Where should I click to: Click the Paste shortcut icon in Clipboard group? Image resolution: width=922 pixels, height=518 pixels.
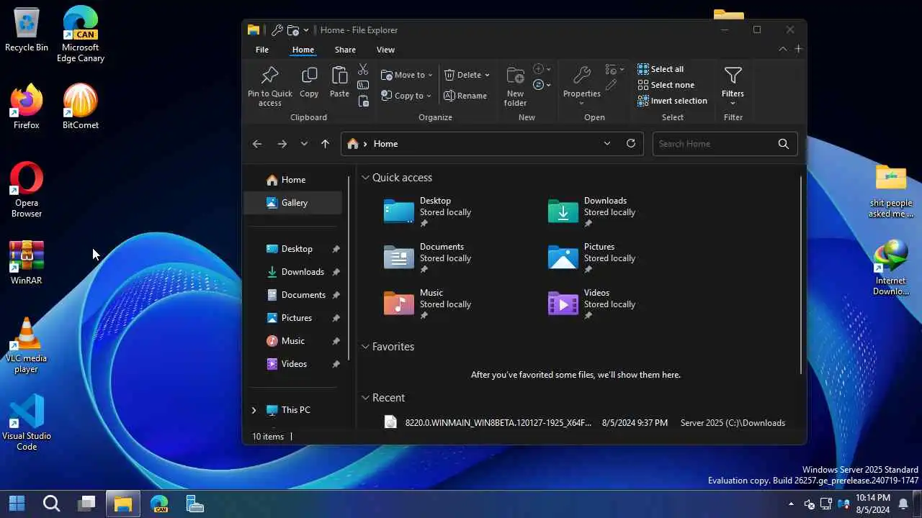coord(363,101)
